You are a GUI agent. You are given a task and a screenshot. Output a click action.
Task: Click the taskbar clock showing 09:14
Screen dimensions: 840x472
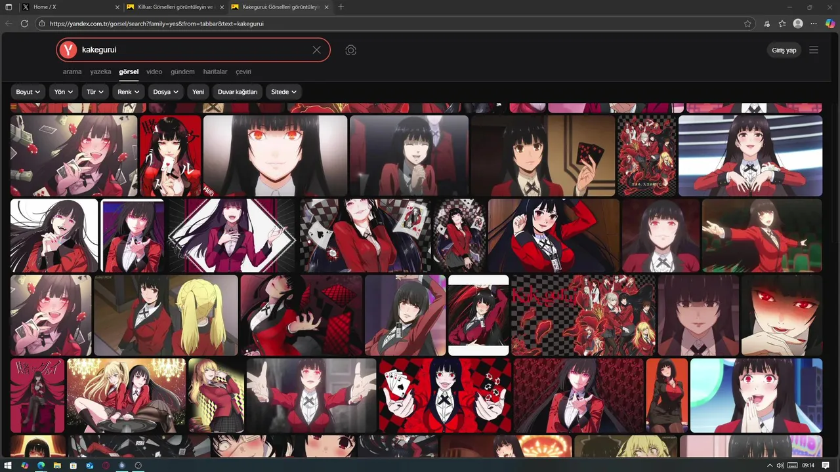pyautogui.click(x=808, y=465)
